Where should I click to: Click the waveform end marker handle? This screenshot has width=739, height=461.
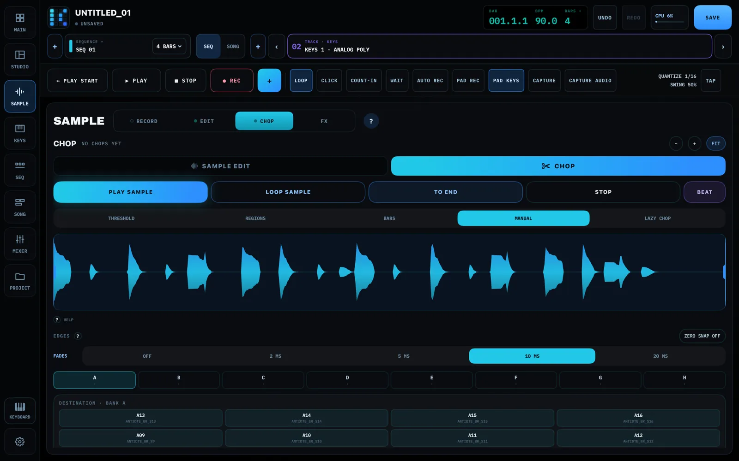pos(724,272)
